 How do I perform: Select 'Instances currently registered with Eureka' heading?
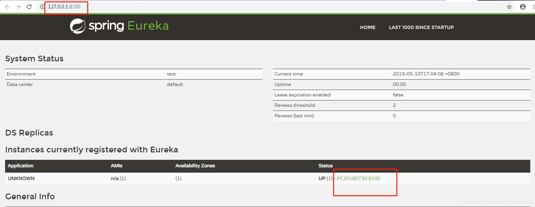pos(92,150)
